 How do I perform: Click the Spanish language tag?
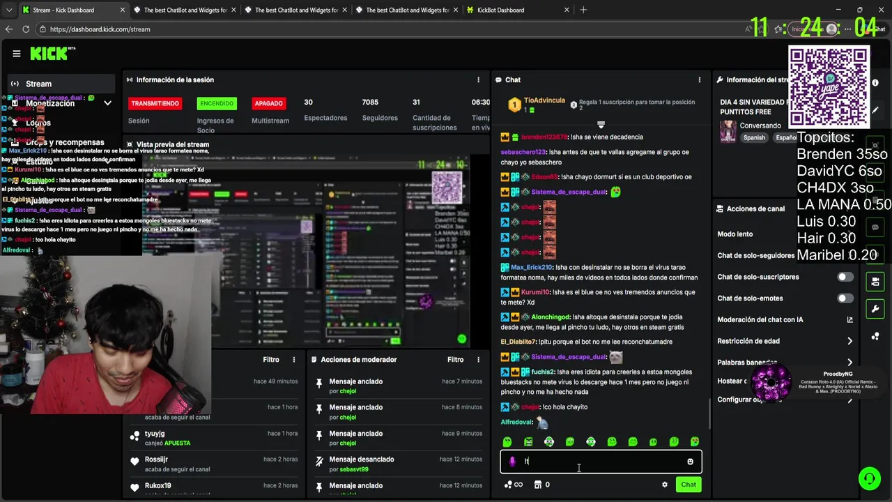pyautogui.click(x=754, y=137)
